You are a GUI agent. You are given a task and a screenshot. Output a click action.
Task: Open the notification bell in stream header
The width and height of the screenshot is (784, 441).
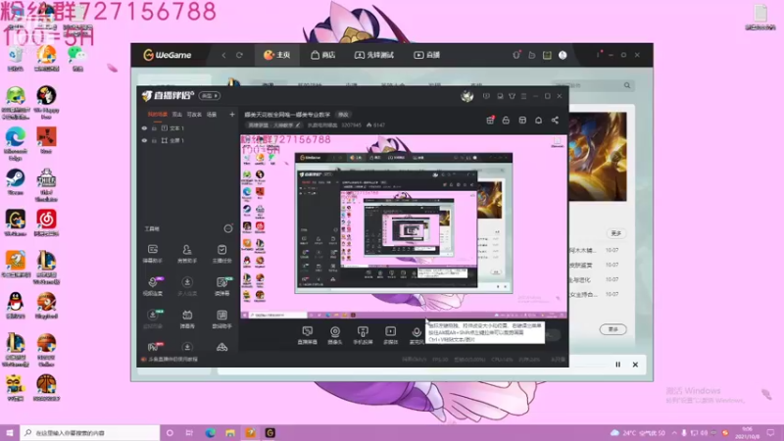tap(538, 120)
